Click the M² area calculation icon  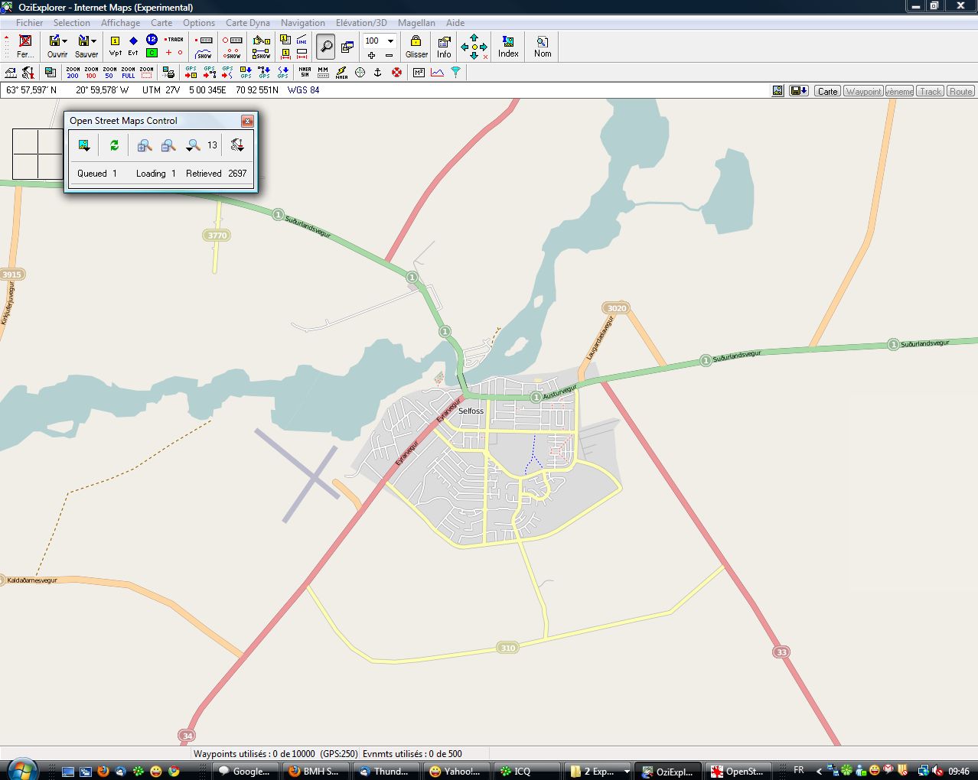click(x=419, y=73)
